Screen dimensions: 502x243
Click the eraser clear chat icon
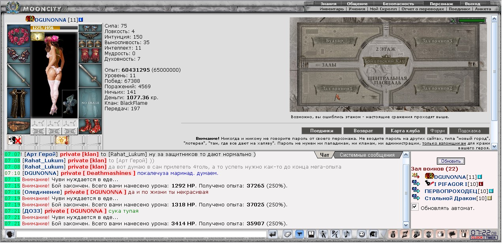[288, 234]
